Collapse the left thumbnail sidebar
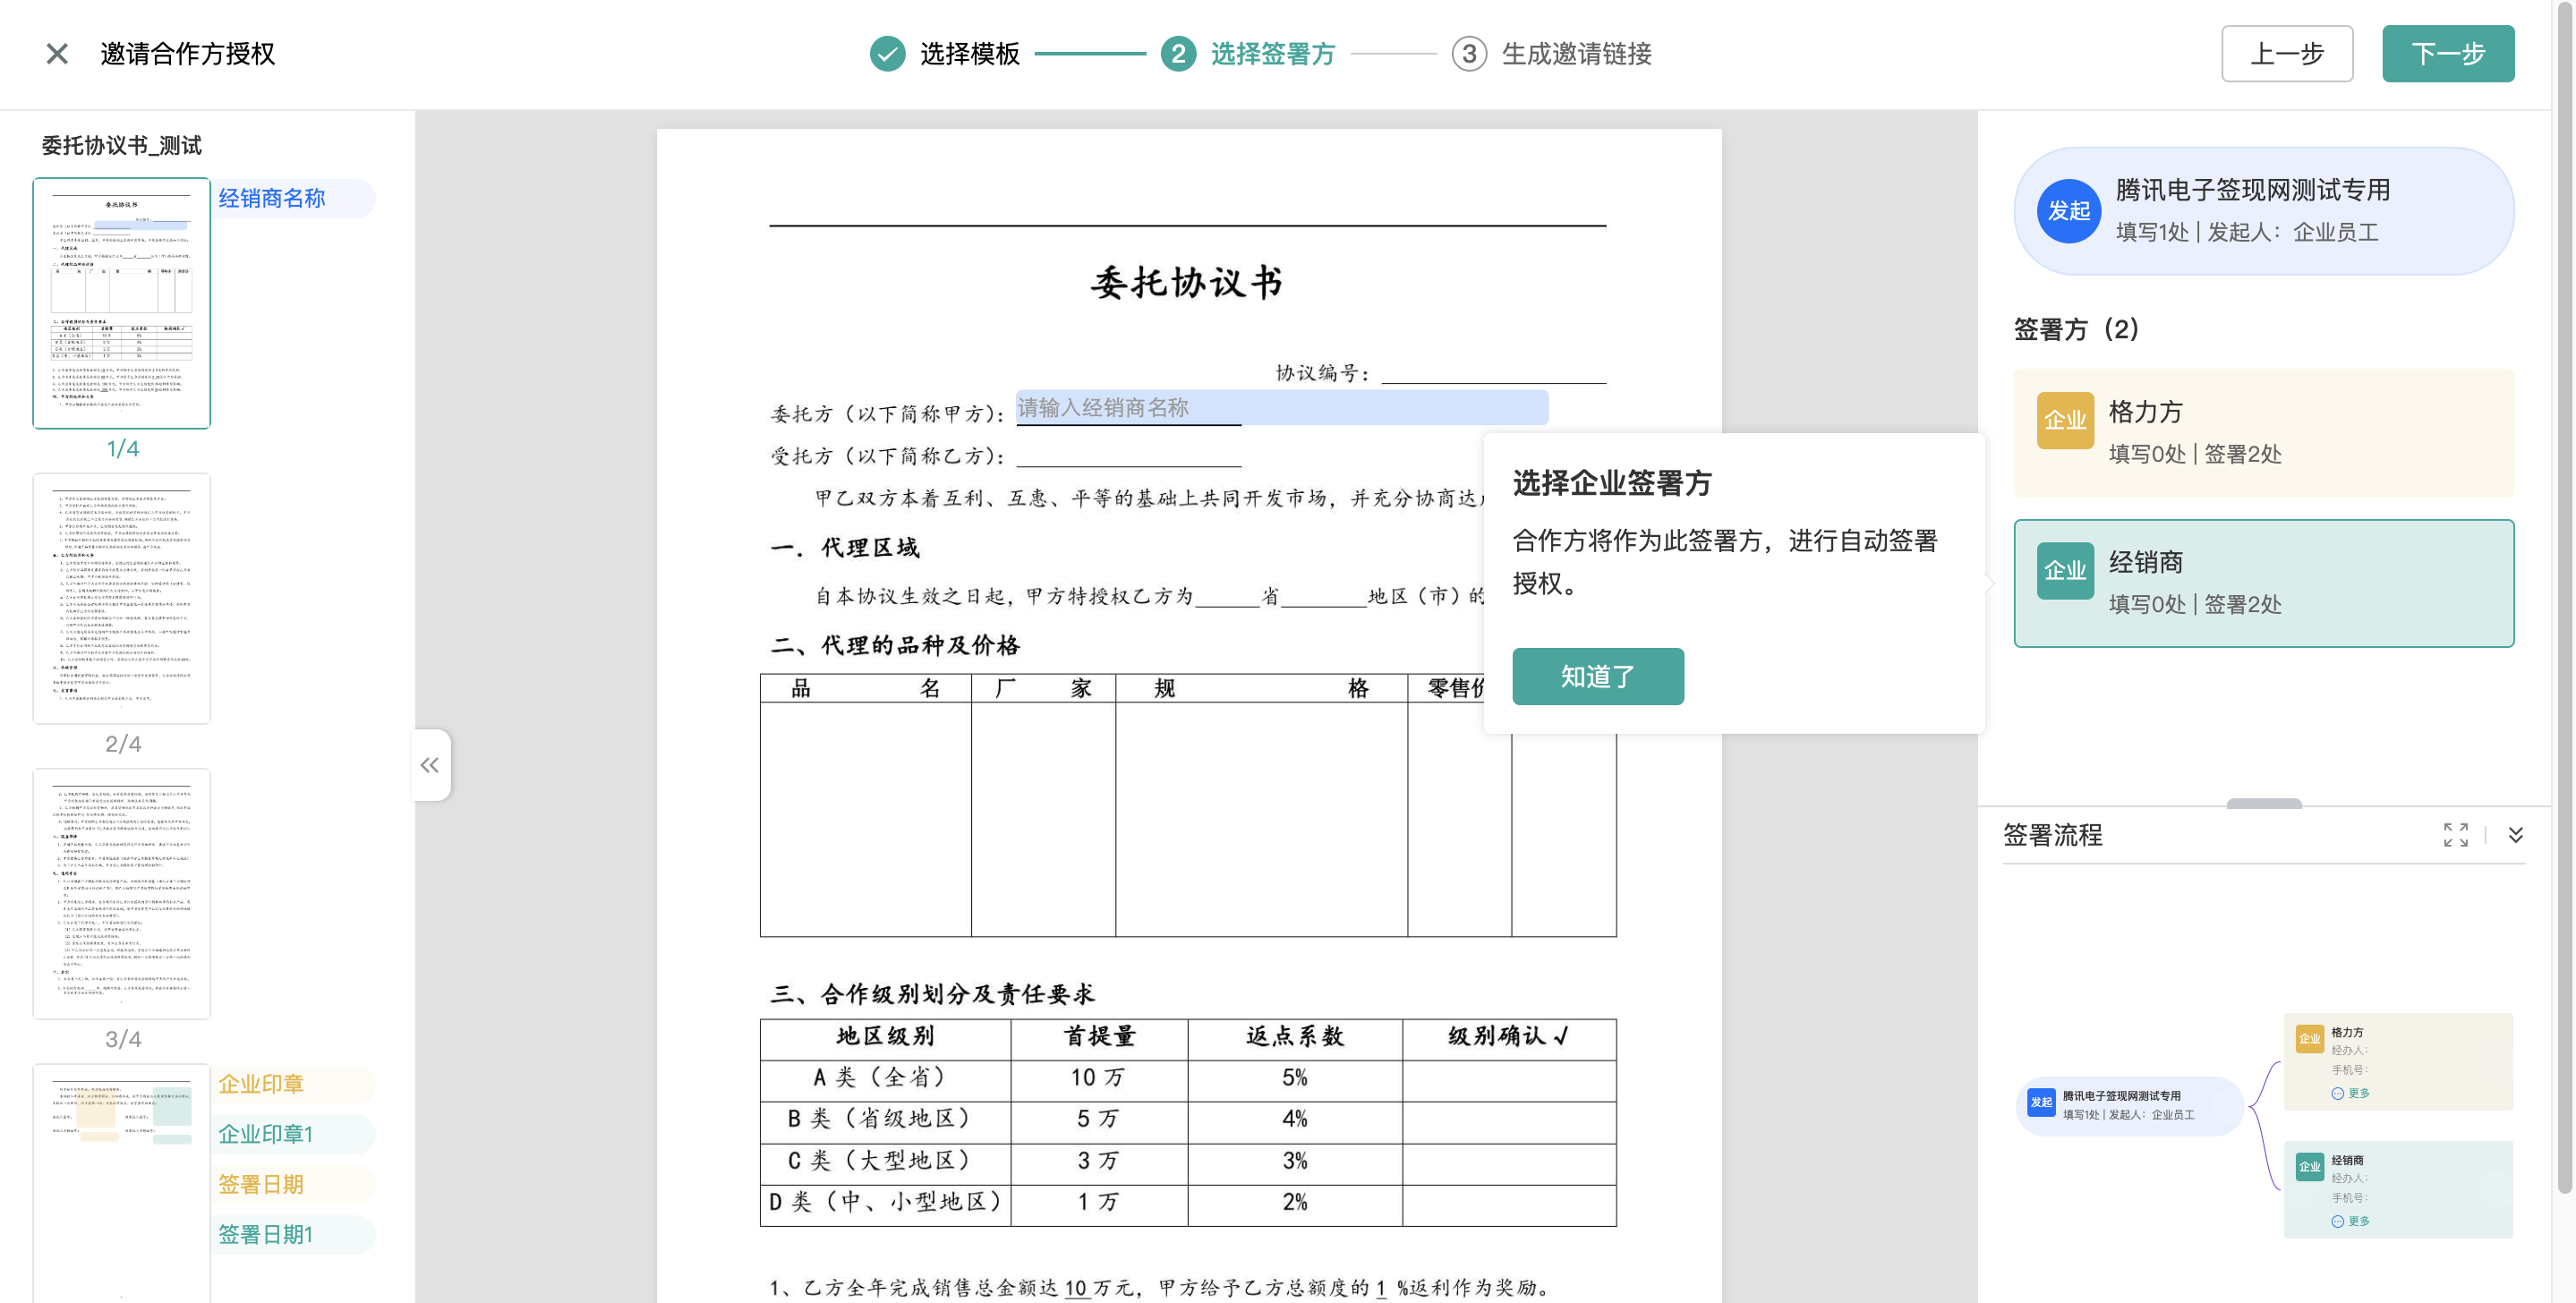The height and width of the screenshot is (1303, 2576). pyautogui.click(x=430, y=765)
